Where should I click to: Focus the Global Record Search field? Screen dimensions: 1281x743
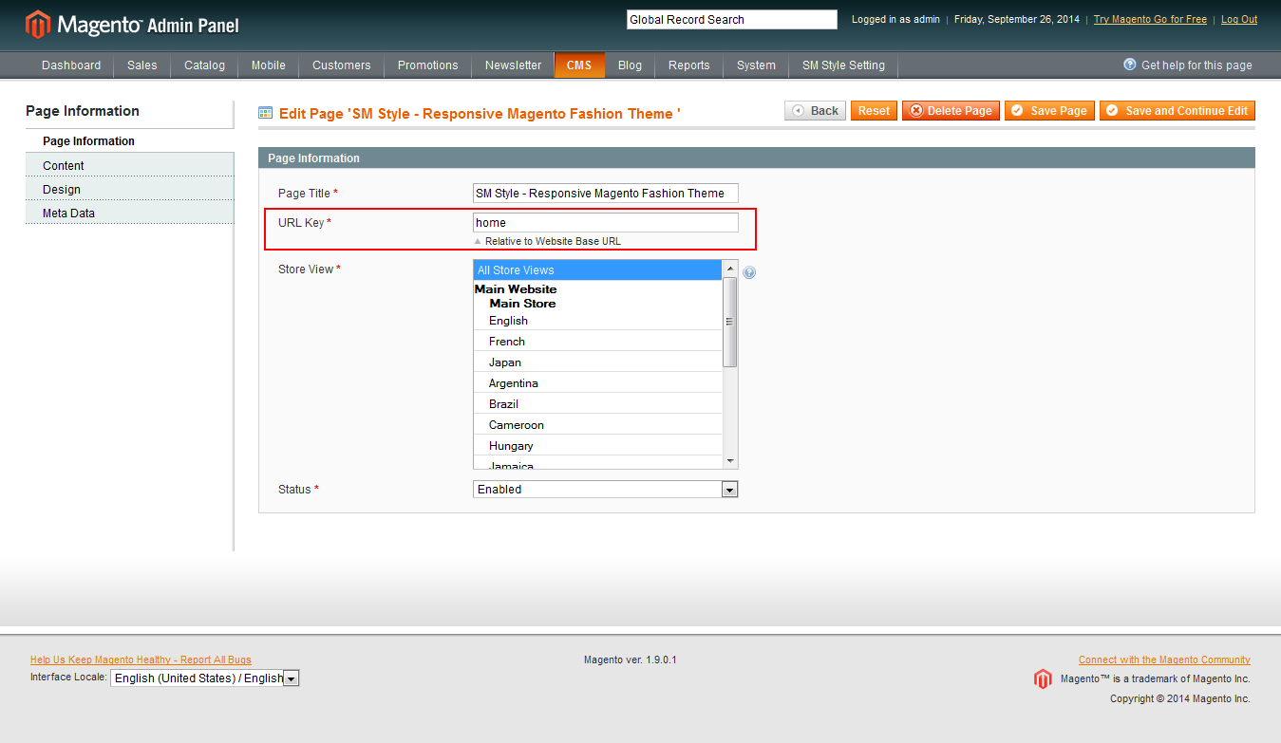click(x=731, y=19)
